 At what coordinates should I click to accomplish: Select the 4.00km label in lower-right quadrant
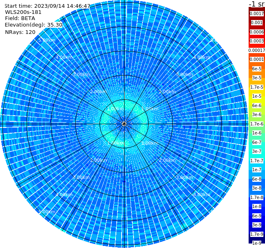click(x=202, y=194)
